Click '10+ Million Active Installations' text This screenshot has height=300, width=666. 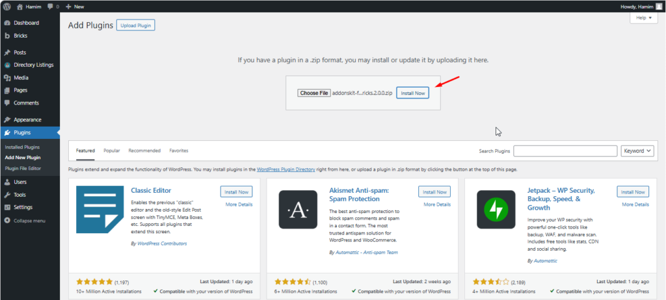click(109, 292)
